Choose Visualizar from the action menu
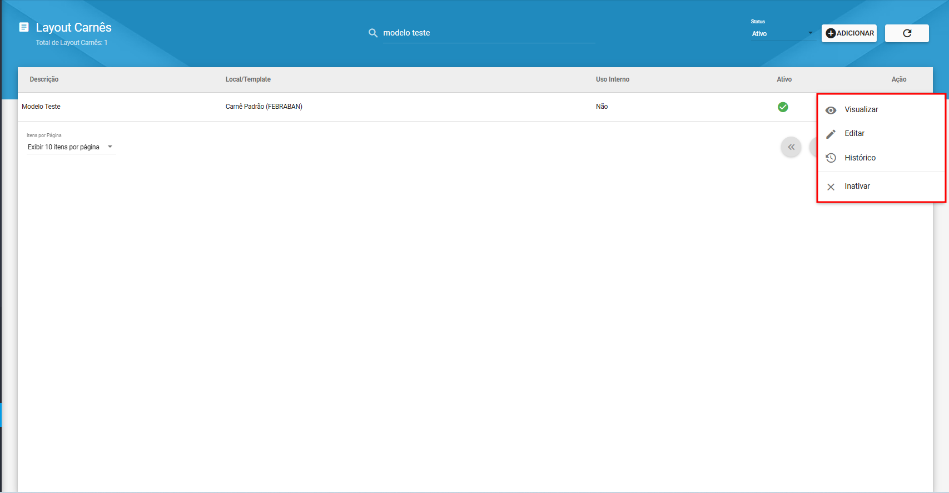Viewport: 949px width, 493px height. coord(881,109)
